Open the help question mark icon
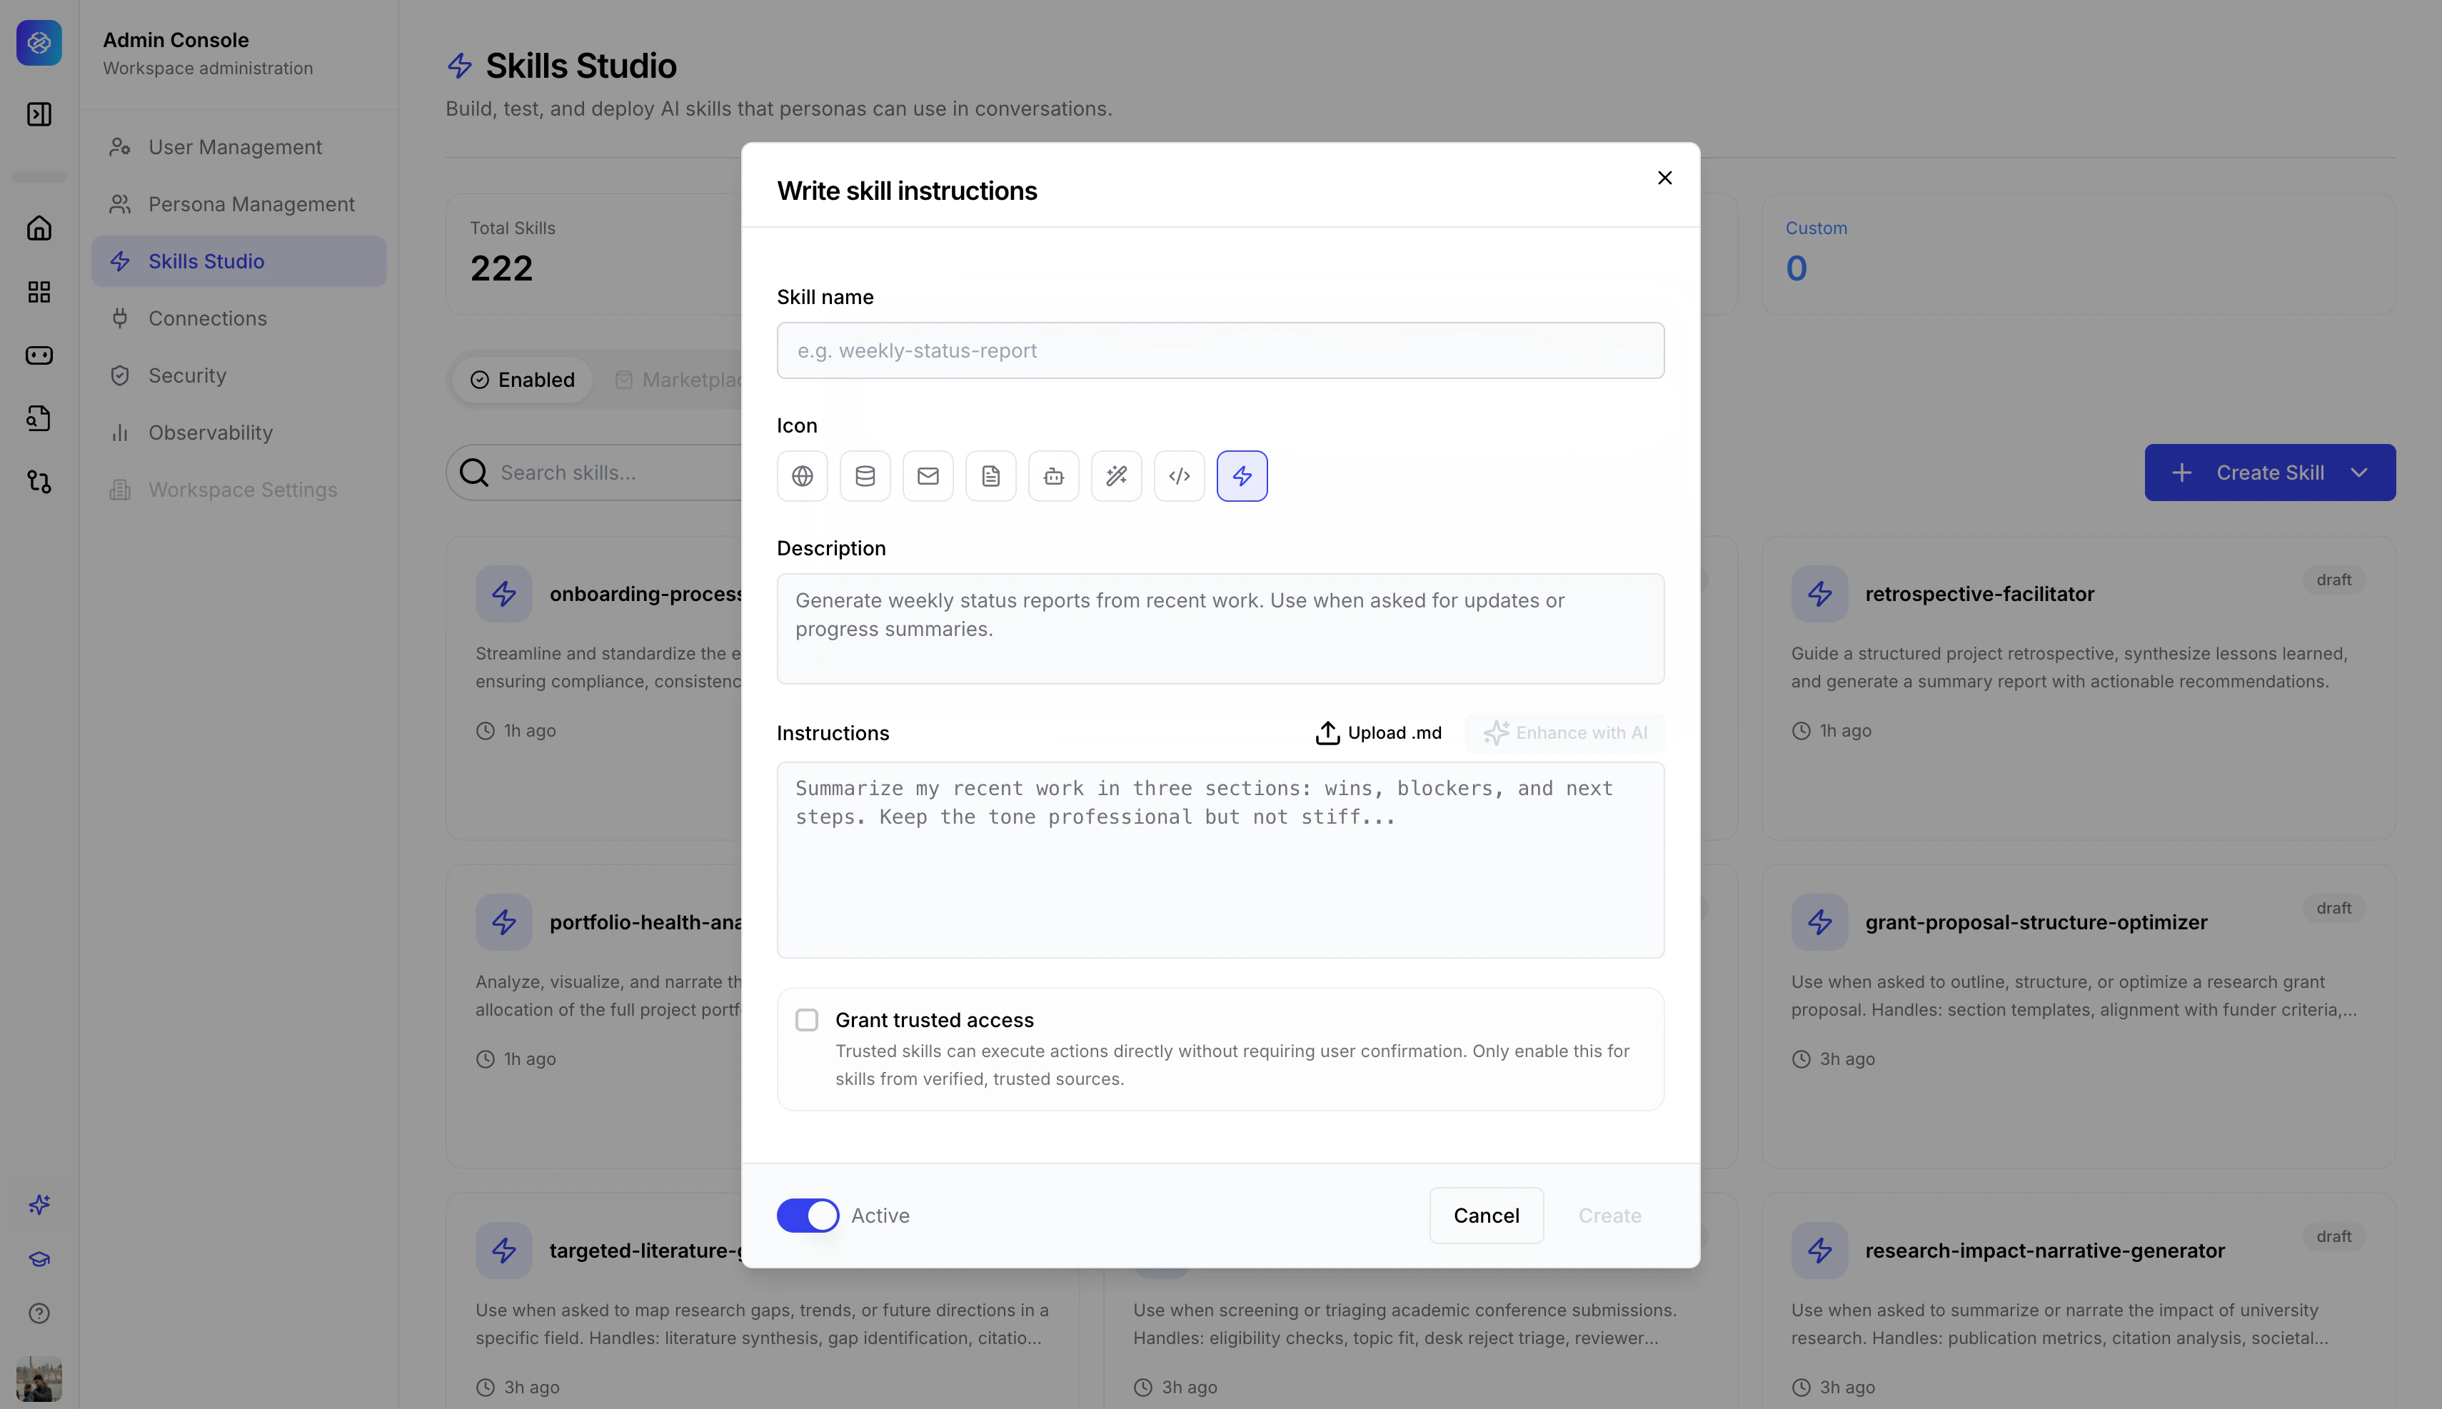The height and width of the screenshot is (1409, 2442). 39,1313
